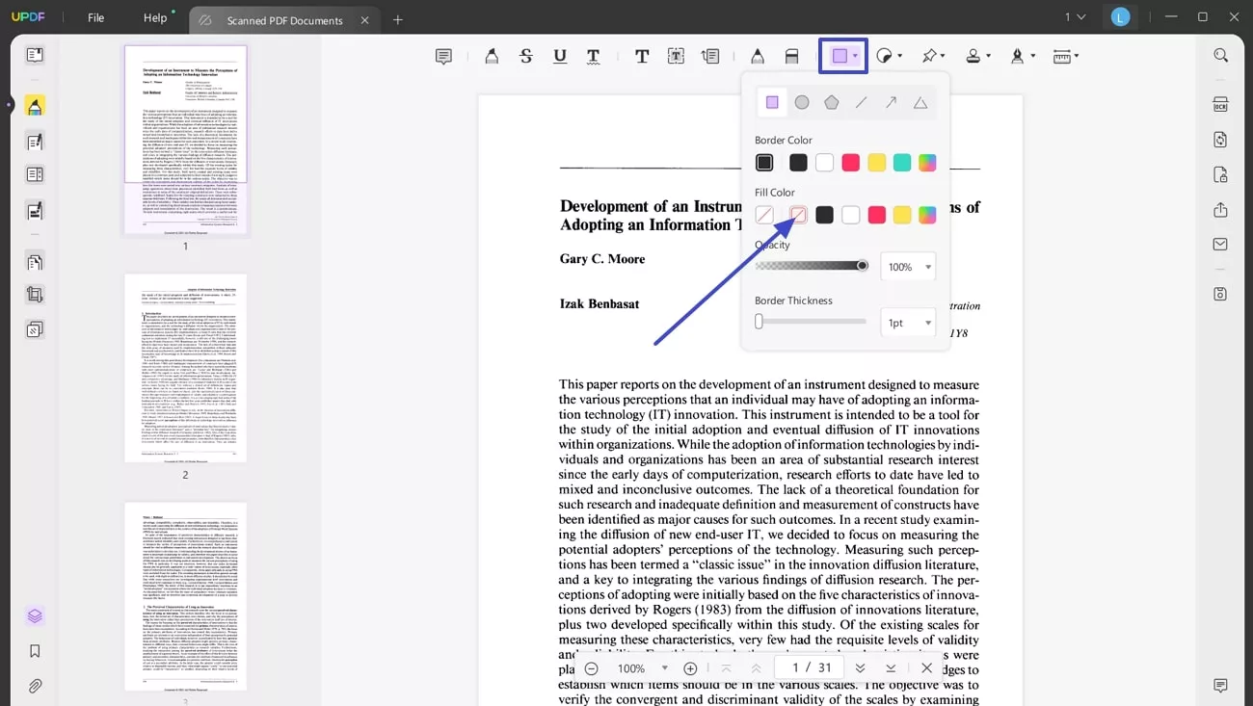Select the Underline tool

[x=560, y=57]
